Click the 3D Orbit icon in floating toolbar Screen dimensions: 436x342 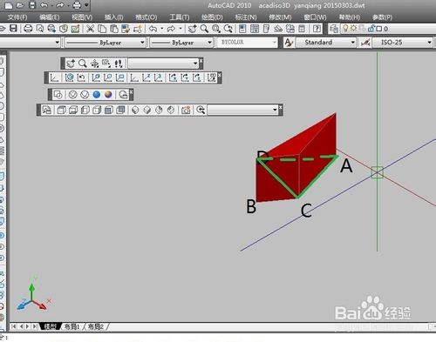[x=94, y=64]
